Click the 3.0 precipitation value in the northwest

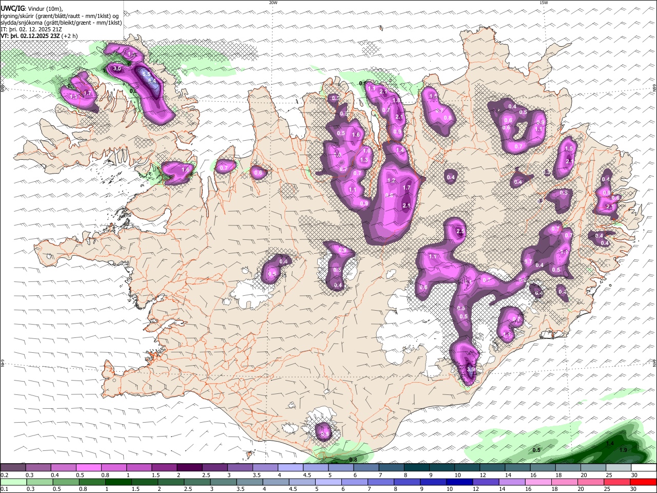pos(117,68)
